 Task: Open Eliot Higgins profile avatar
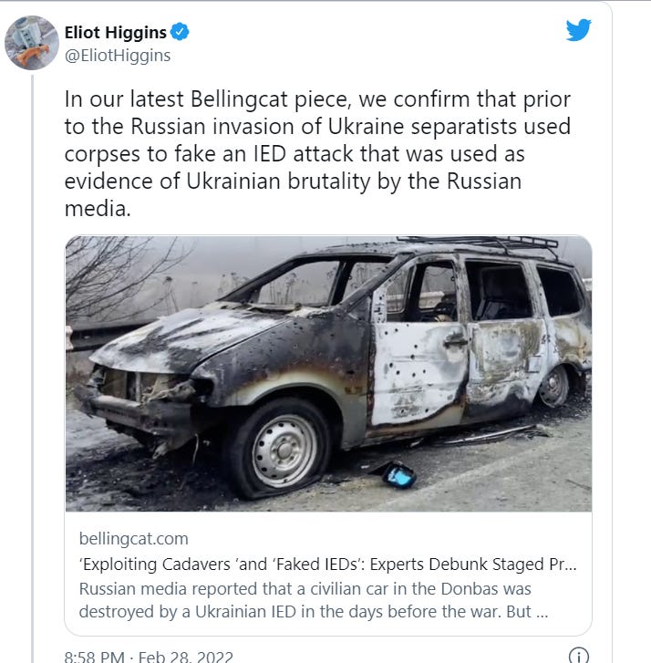[x=32, y=42]
